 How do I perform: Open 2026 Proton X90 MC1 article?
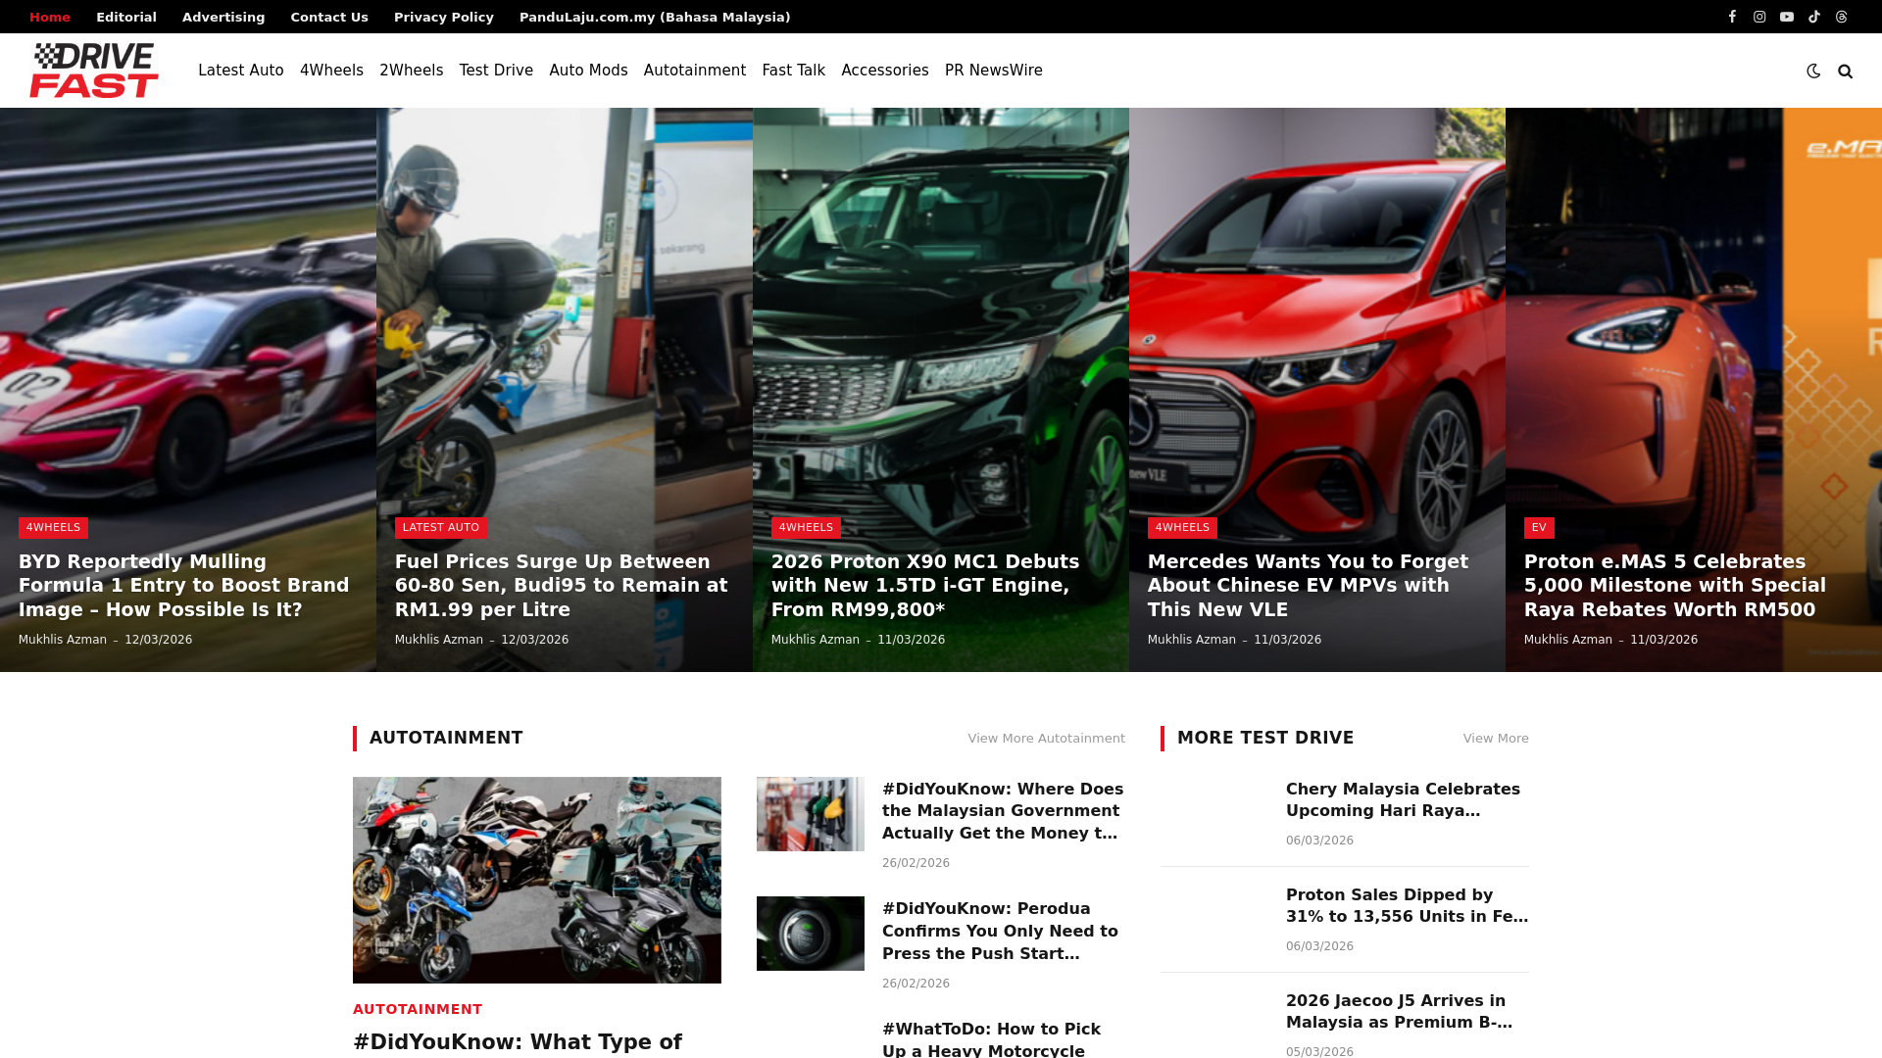click(925, 586)
